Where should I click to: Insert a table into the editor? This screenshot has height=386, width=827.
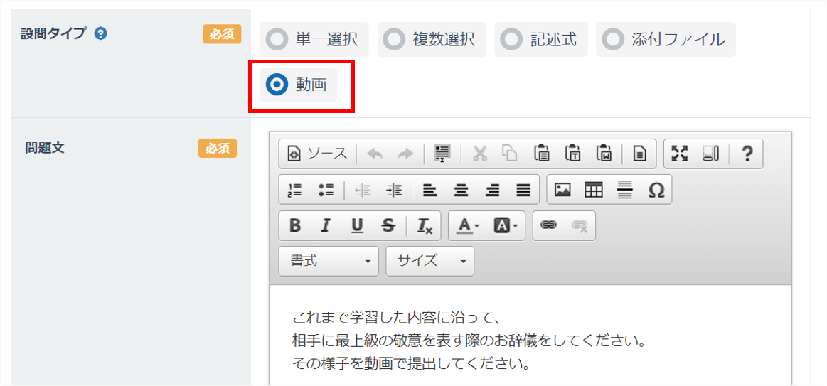pos(594,190)
